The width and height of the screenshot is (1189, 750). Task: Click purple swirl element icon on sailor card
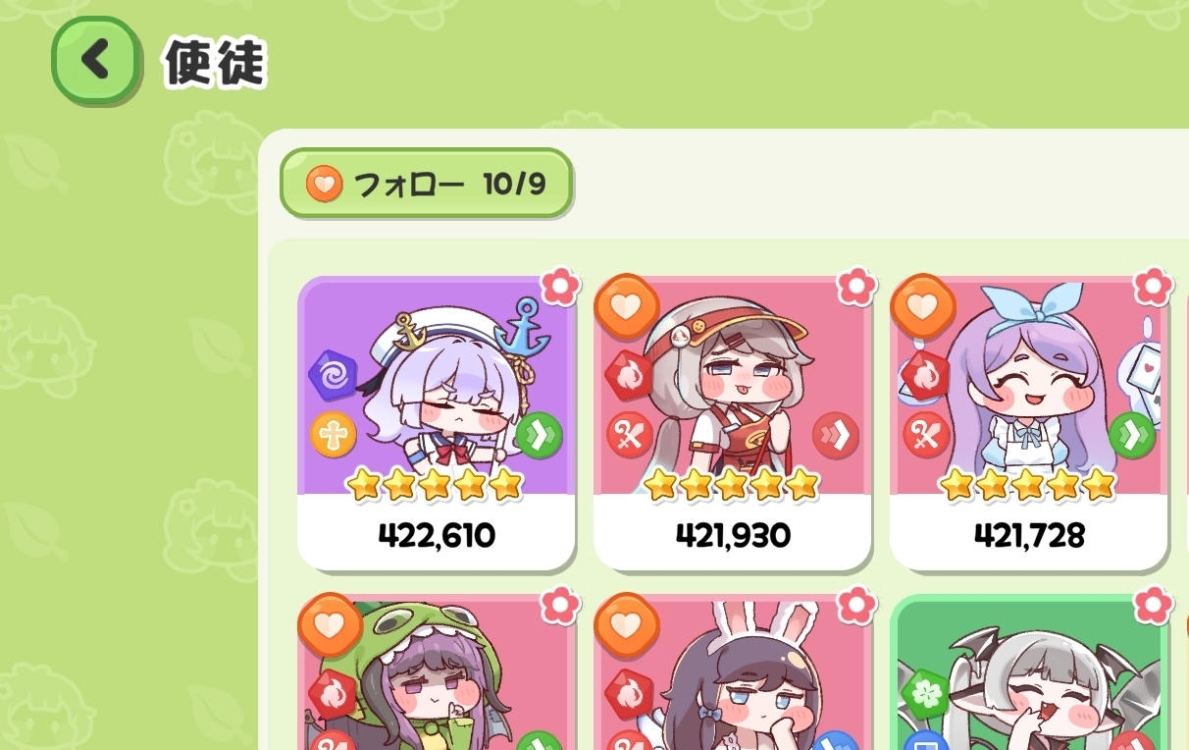click(332, 375)
